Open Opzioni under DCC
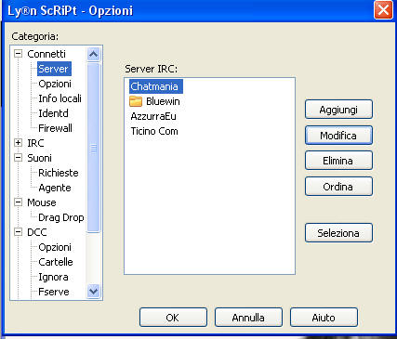The height and width of the screenshot is (339, 397). coord(55,247)
